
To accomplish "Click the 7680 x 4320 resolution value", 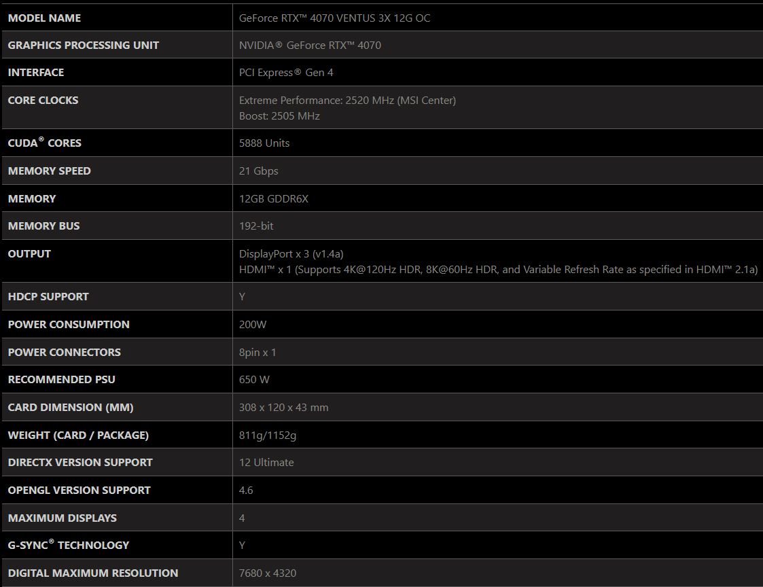I will (268, 573).
